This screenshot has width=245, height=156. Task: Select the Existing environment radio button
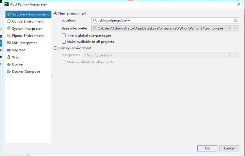click(55, 48)
